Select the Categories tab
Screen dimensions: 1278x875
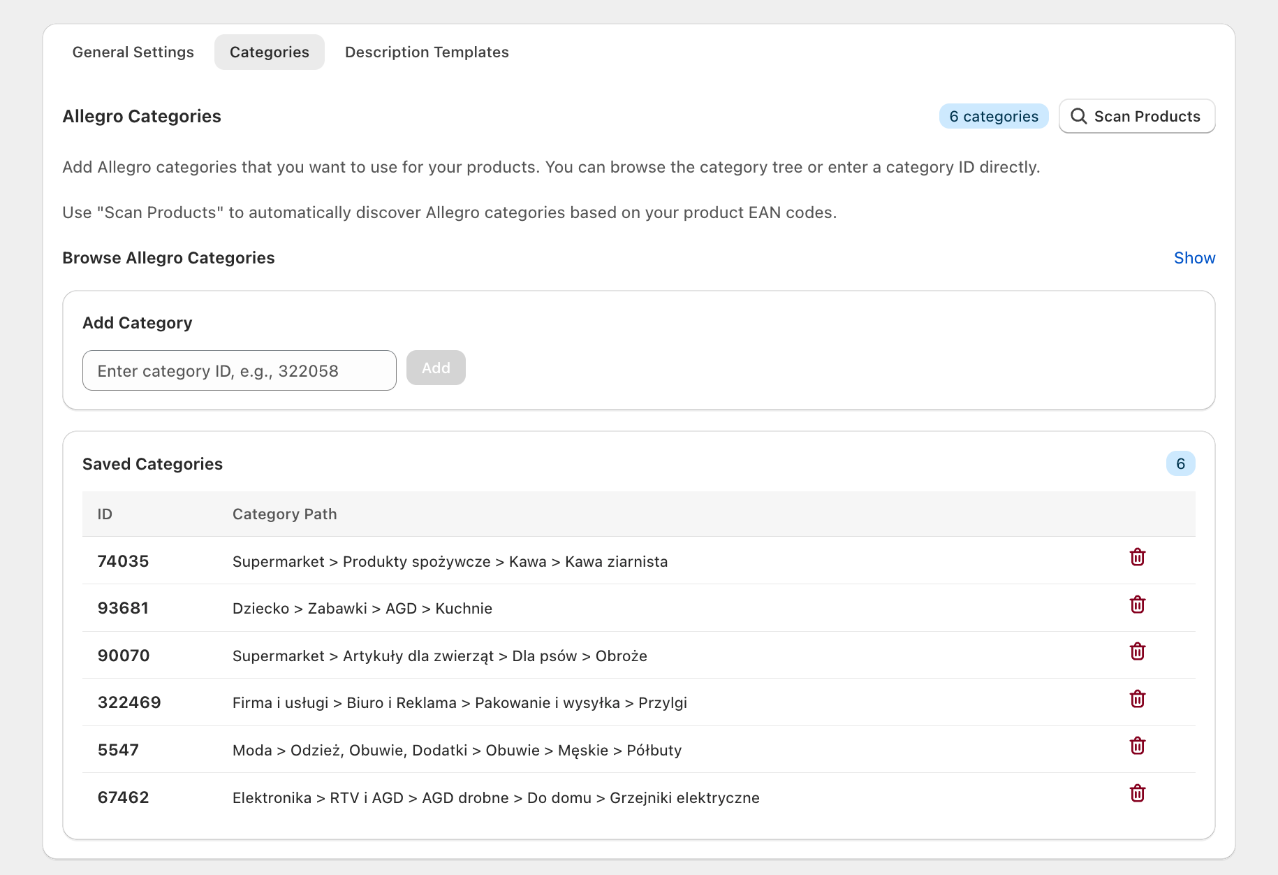270,52
